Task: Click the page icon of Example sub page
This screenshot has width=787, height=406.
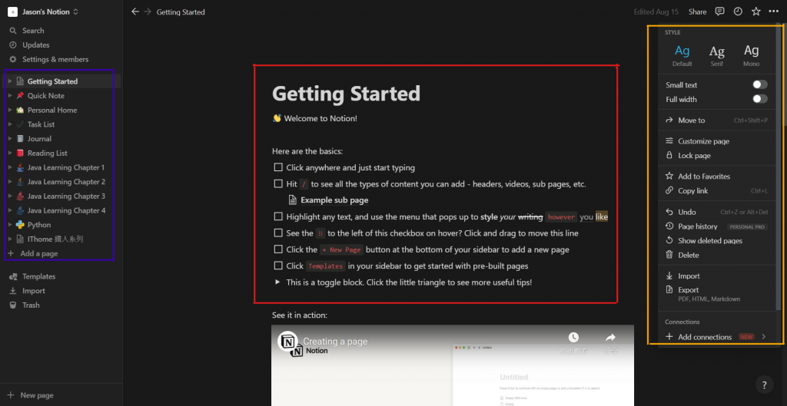Action: coord(293,200)
